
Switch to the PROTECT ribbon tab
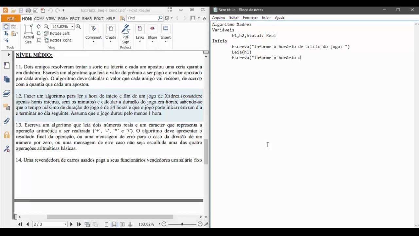coord(75,19)
